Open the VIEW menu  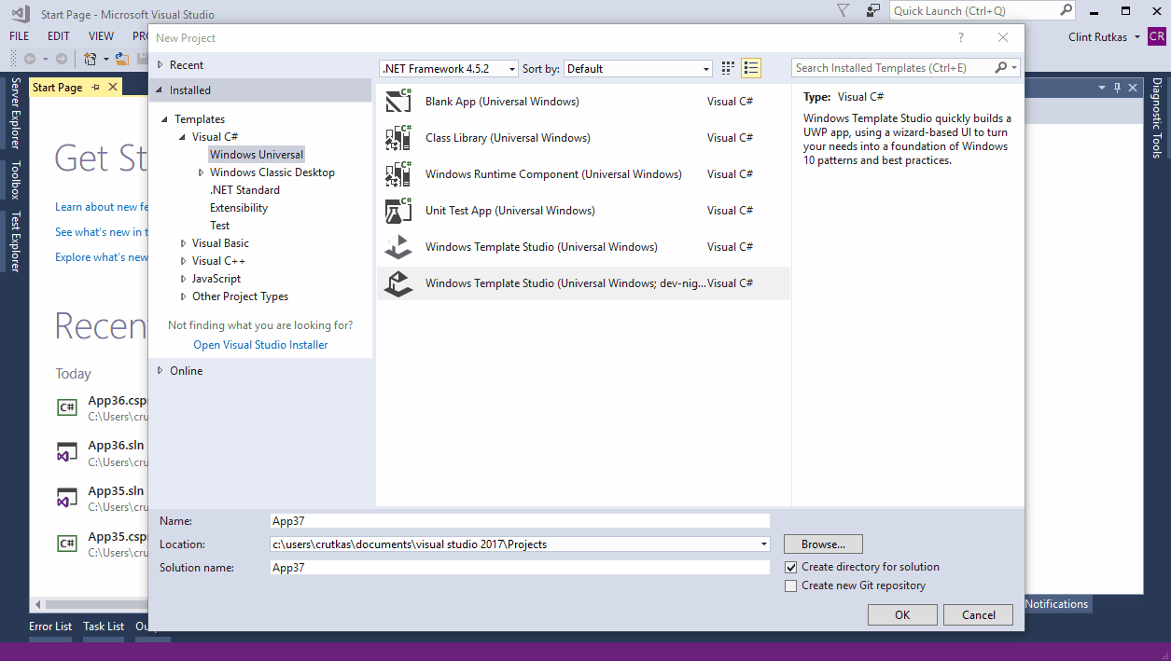[x=101, y=36]
